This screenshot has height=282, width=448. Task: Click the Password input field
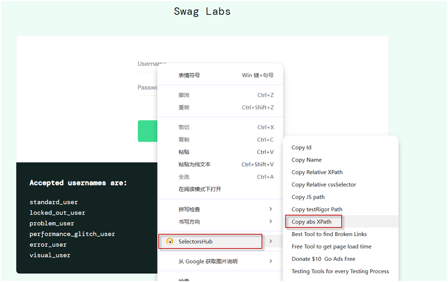click(147, 87)
